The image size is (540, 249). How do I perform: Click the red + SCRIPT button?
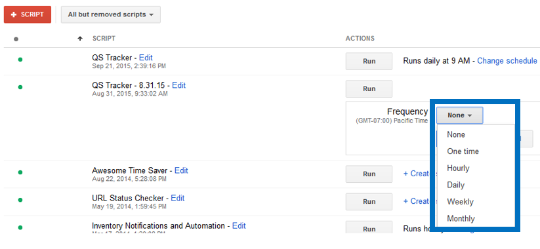28,15
